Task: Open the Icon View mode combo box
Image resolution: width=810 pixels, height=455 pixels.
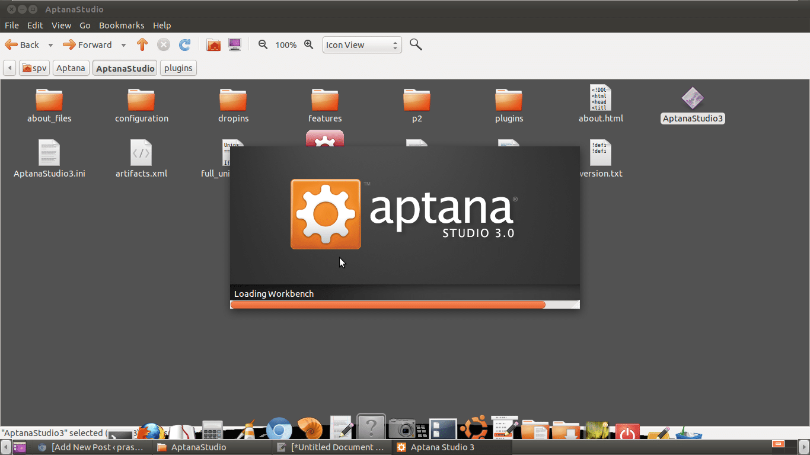Action: (x=362, y=45)
